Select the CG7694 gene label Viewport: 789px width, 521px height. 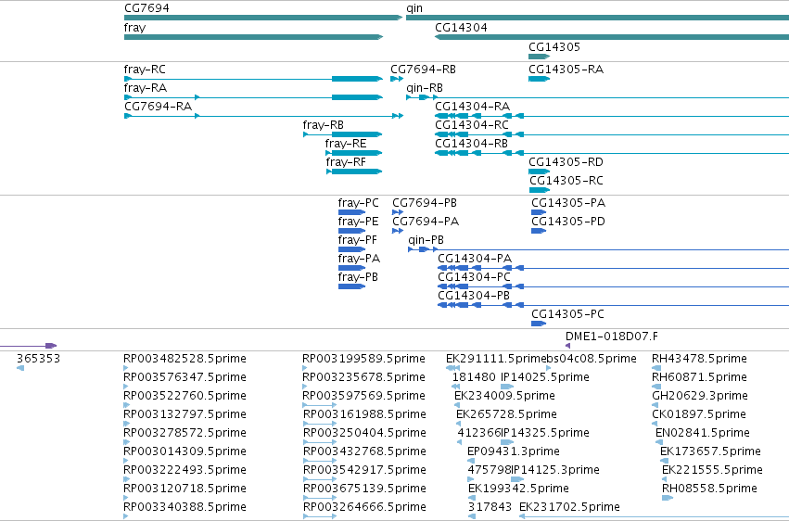point(146,8)
